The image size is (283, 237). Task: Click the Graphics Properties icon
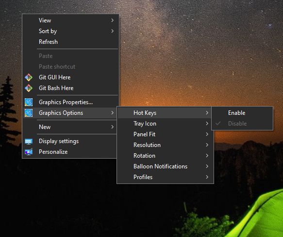click(29, 102)
